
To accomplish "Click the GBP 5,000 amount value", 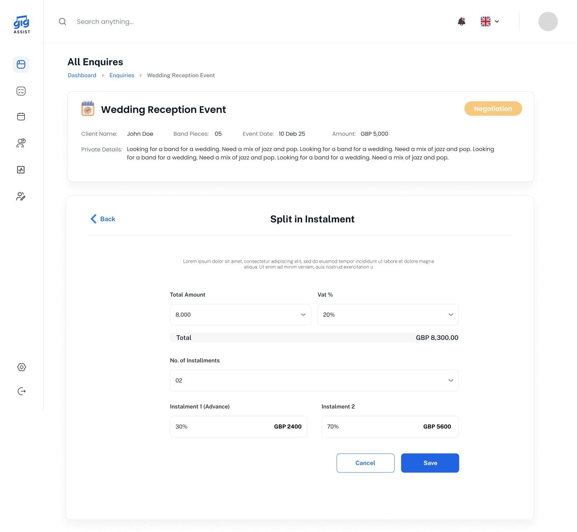I will pos(374,134).
